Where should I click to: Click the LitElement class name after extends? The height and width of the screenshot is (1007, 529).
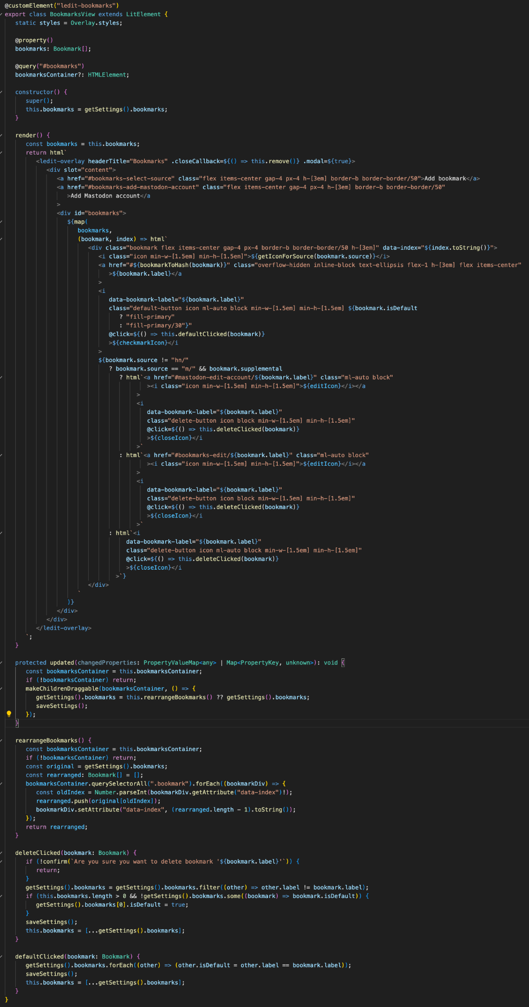point(143,14)
